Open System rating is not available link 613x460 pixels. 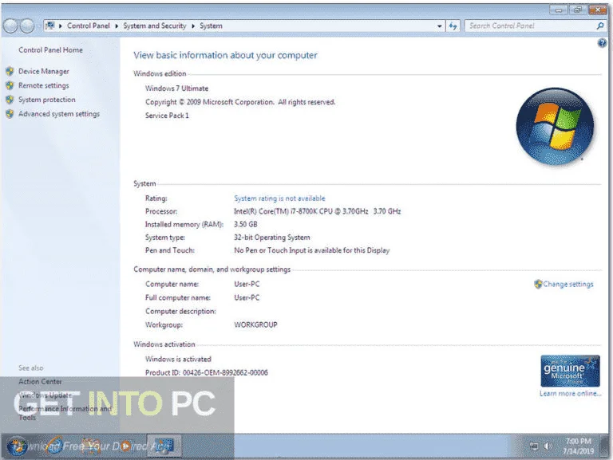click(279, 199)
